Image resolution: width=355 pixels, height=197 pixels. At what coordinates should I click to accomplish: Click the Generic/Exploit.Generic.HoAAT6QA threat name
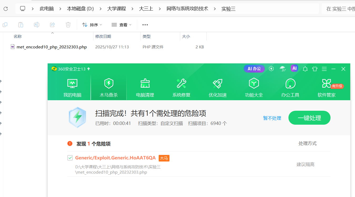[x=116, y=158]
